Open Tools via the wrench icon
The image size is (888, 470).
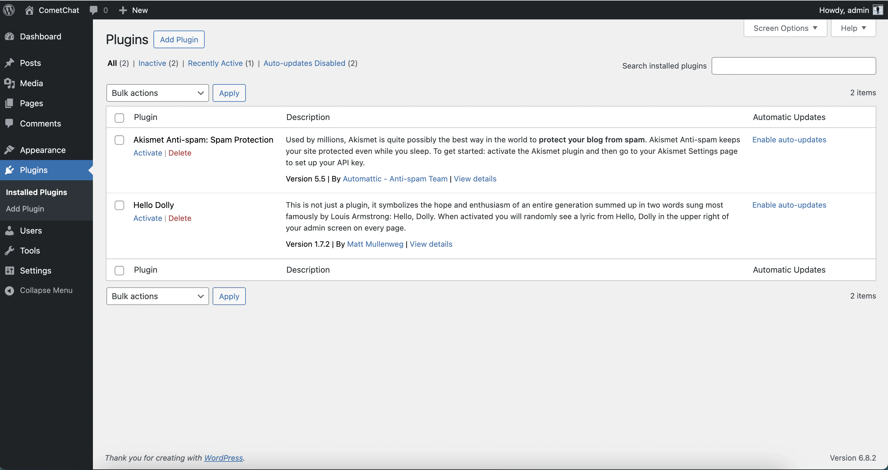tap(10, 250)
